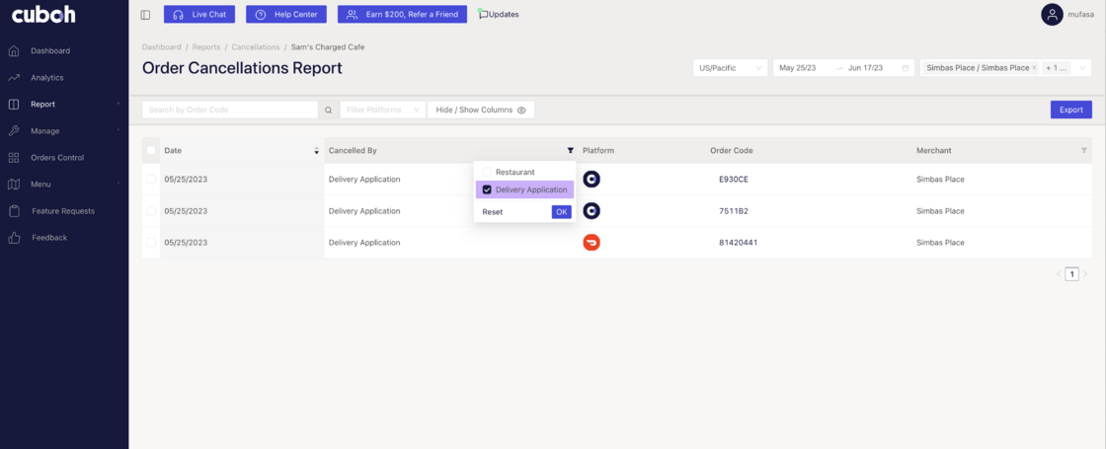Click the user avatar icon
This screenshot has height=449, width=1106.
tap(1052, 15)
